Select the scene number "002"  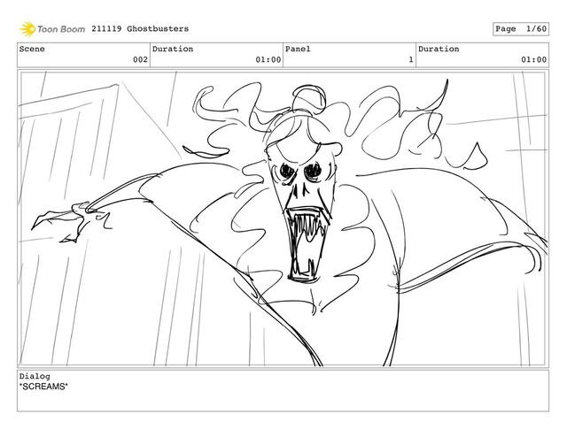[140, 59]
